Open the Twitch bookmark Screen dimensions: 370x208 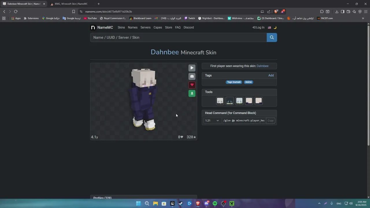pos(190,18)
